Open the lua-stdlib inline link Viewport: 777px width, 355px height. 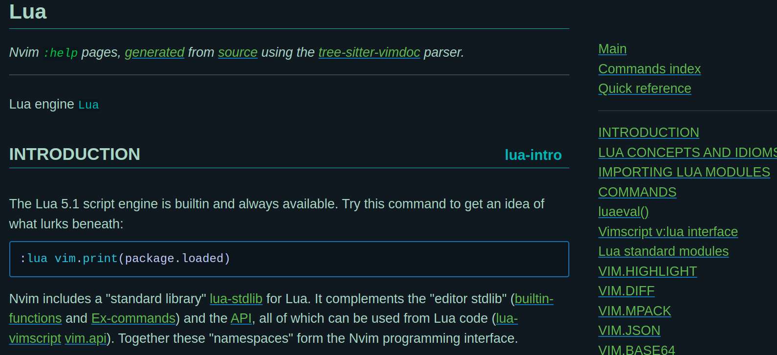coord(236,299)
